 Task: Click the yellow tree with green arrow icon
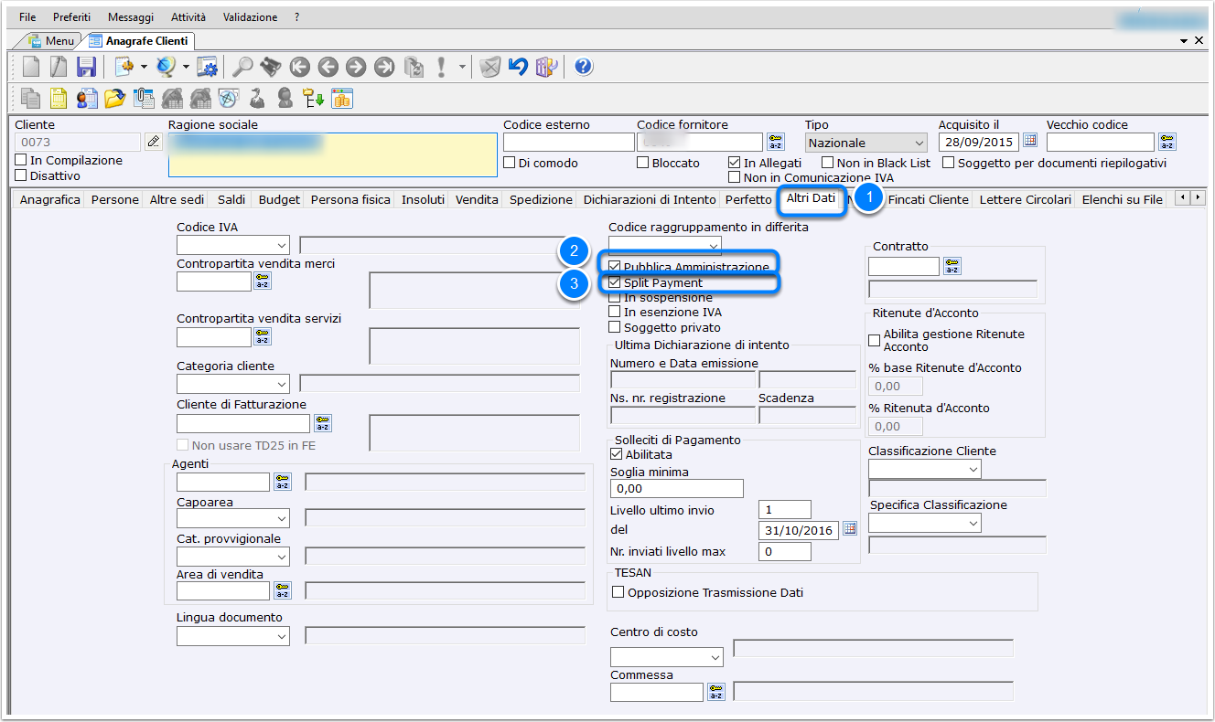pos(314,98)
